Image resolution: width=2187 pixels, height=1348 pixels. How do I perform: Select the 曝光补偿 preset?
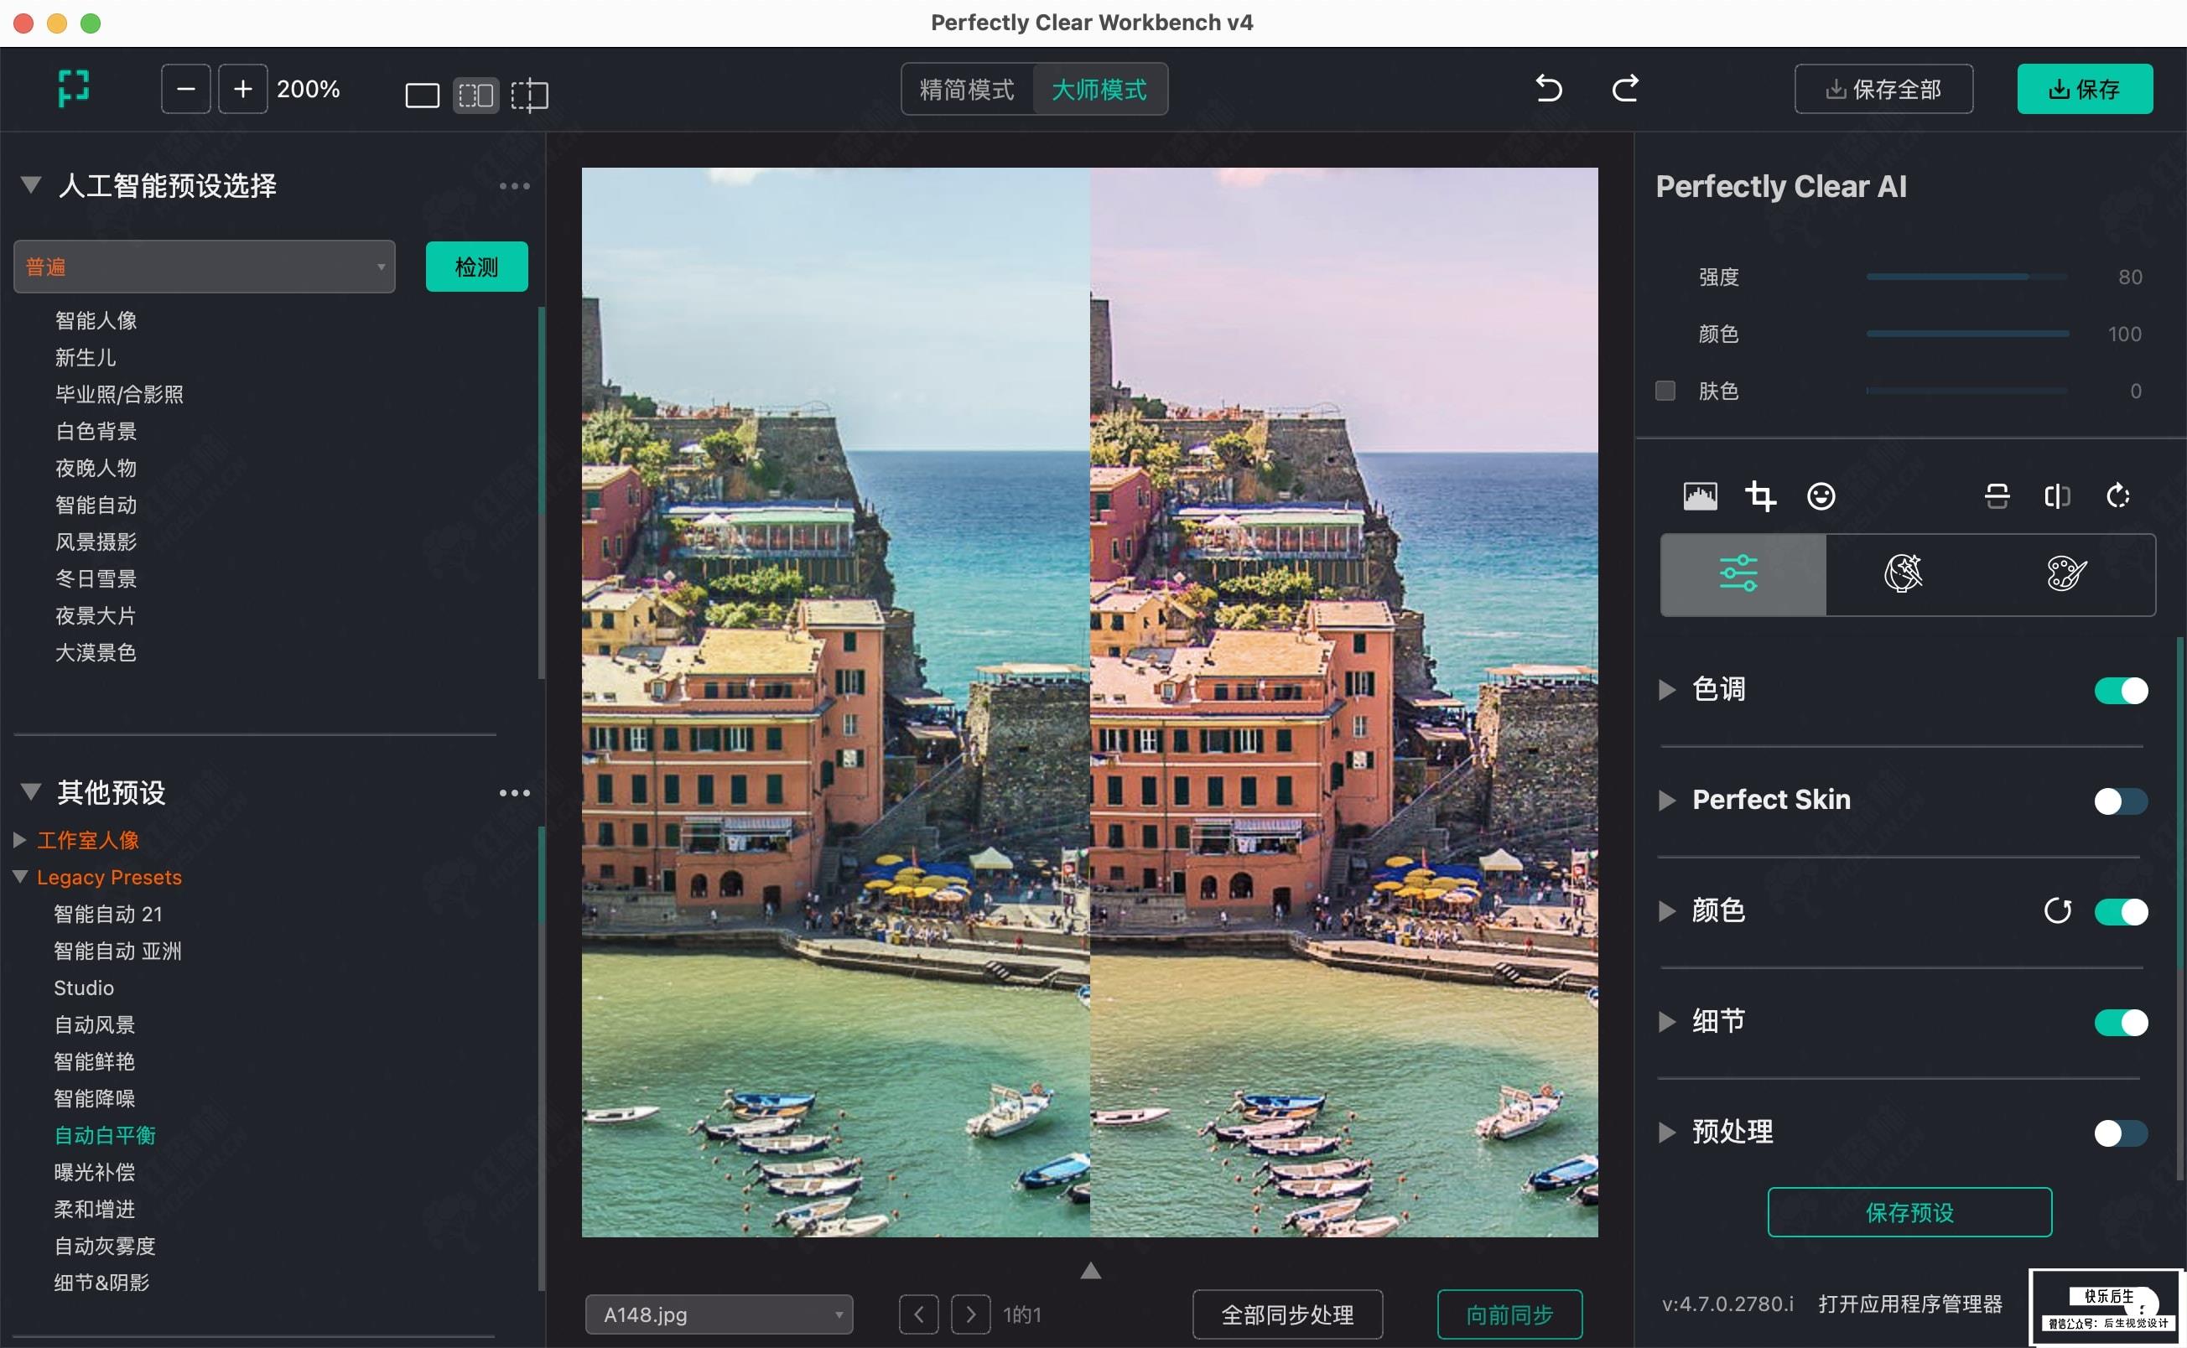point(95,1171)
